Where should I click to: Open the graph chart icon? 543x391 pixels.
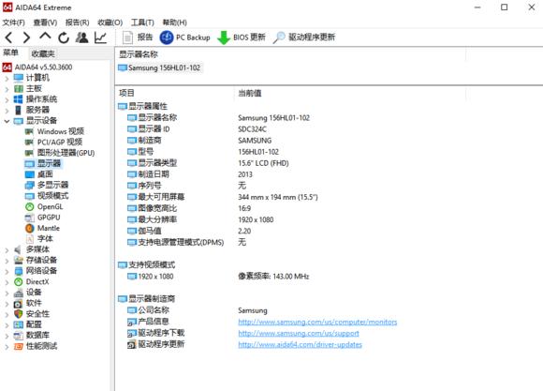coord(100,38)
